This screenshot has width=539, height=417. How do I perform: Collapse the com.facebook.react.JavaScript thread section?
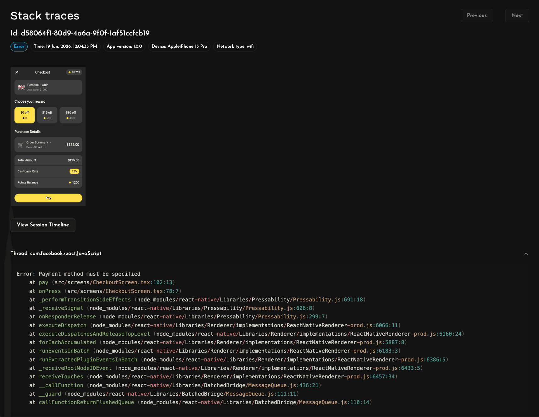pos(526,254)
